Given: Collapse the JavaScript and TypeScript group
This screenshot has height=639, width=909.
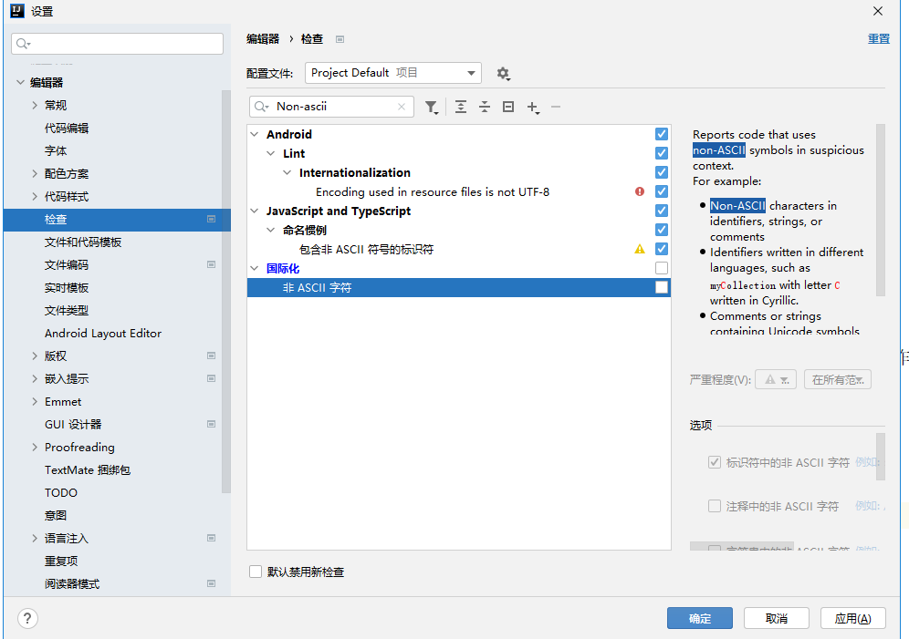Looking at the screenshot, I should 254,211.
